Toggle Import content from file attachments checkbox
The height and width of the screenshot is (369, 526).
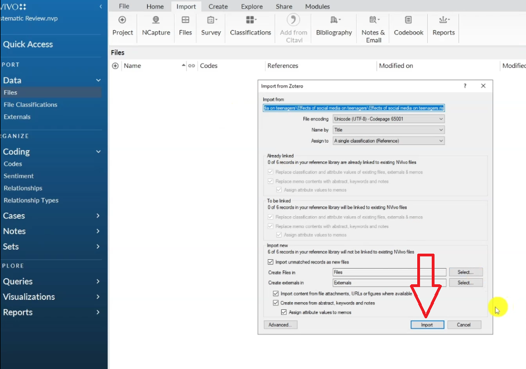point(276,293)
